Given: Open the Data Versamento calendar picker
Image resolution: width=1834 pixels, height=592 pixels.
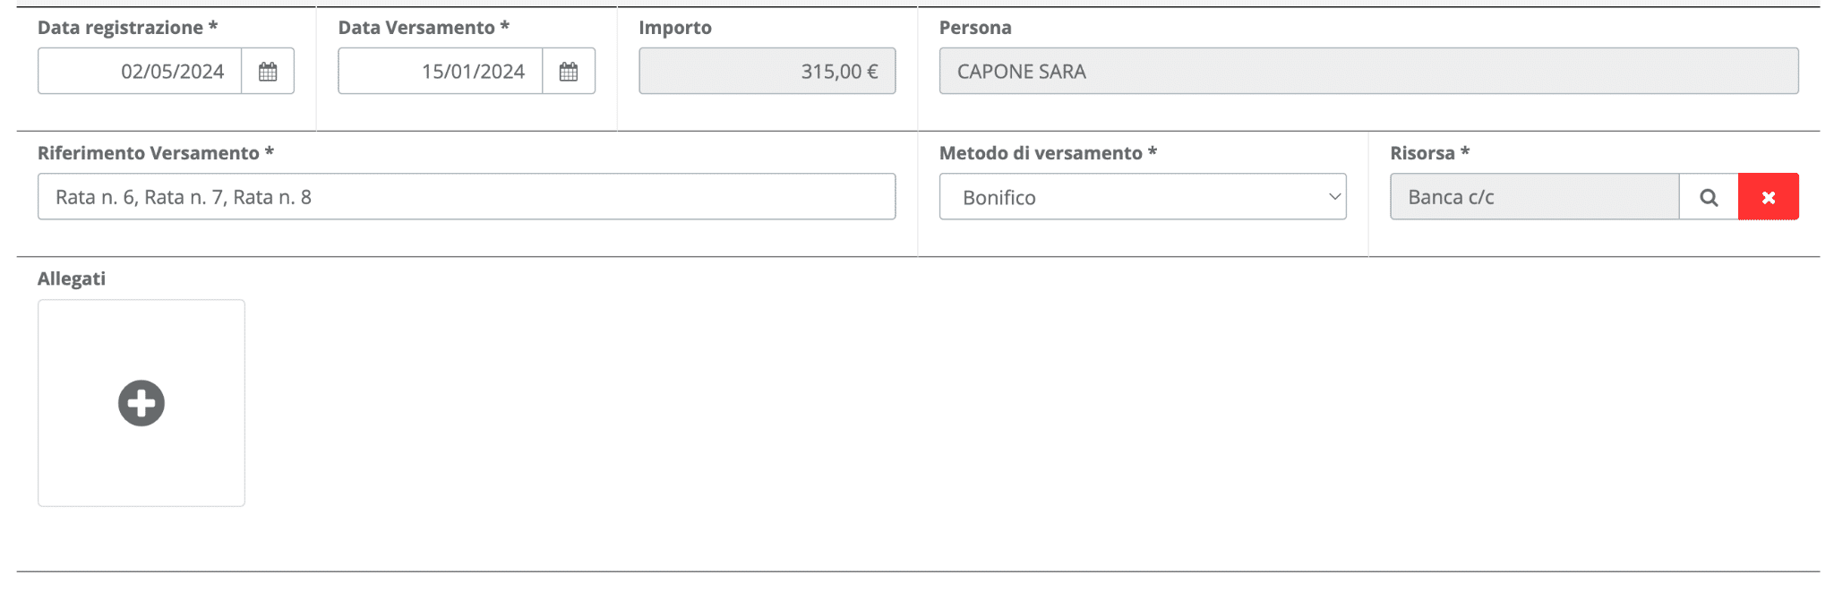Looking at the screenshot, I should [x=569, y=71].
